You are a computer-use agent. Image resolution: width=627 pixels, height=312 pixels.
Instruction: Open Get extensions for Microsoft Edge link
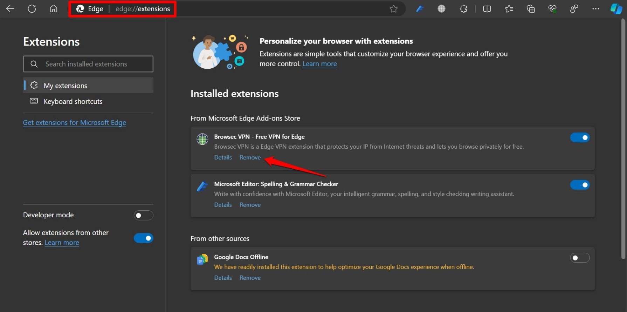point(75,123)
